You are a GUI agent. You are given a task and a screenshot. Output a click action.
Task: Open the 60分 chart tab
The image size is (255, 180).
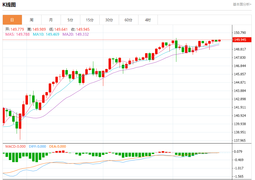[128, 20]
